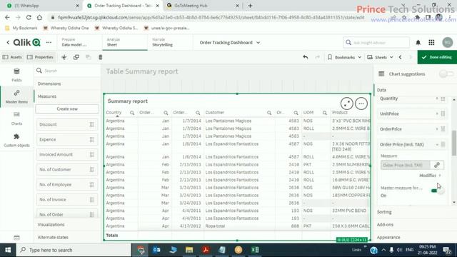The image size is (457, 257).
Task: Click Create new measure button
Action: point(67,109)
